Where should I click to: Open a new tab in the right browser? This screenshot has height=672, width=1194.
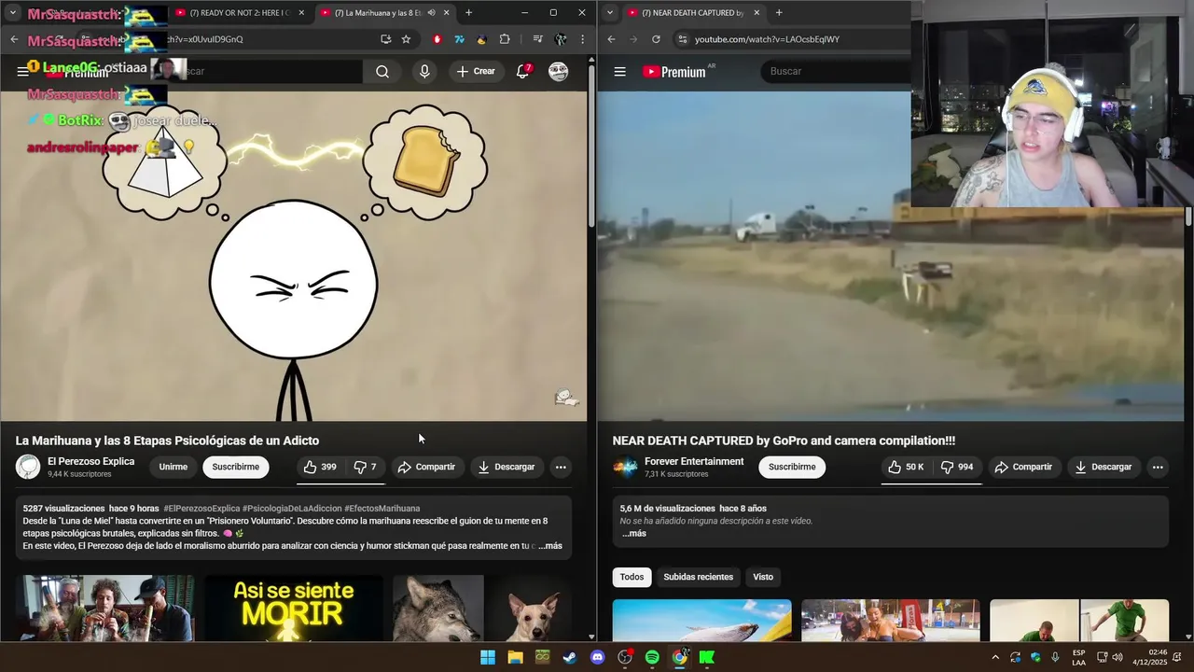[x=779, y=13]
